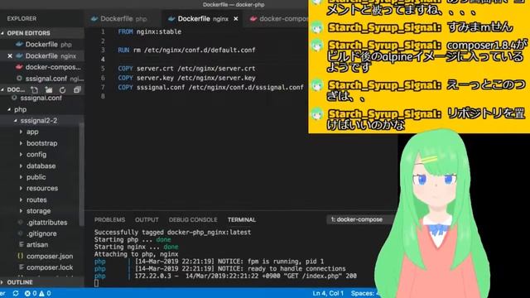Click the New File icon in explorer header
This screenshot has height=298, width=530.
35,90
